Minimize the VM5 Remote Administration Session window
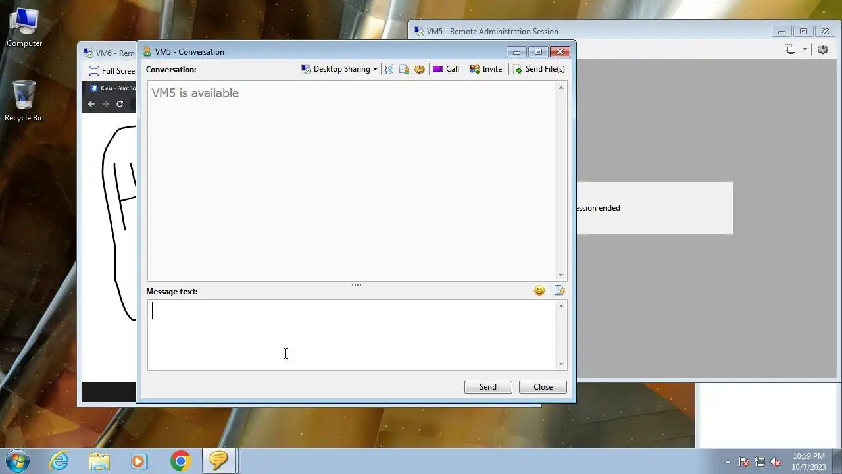This screenshot has height=474, width=842. tap(781, 32)
